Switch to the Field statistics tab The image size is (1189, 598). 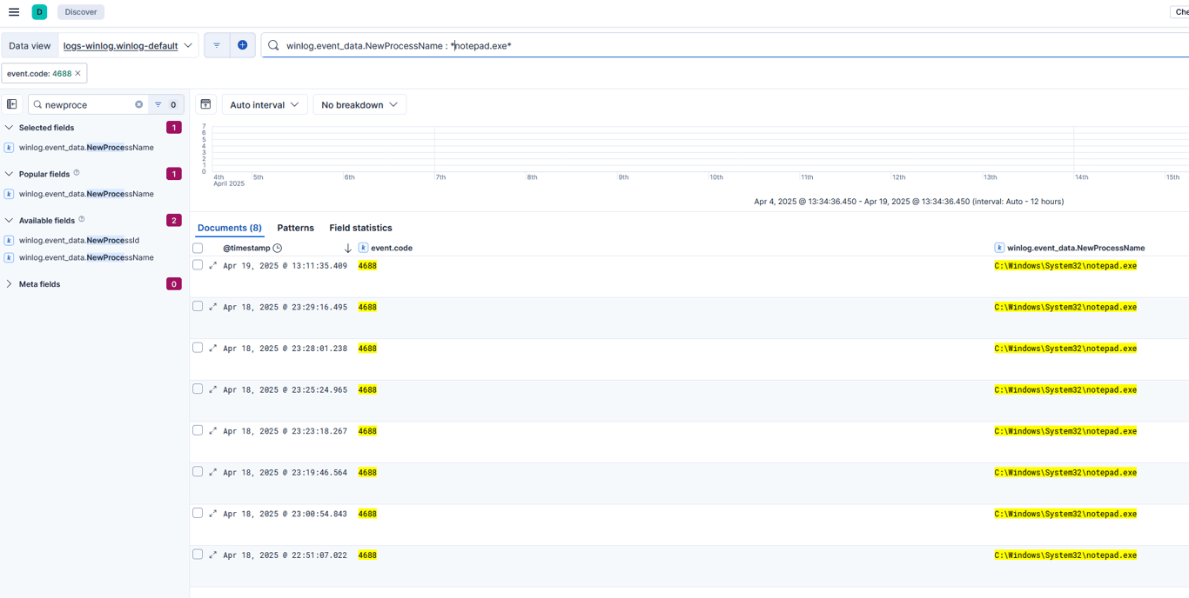coord(360,228)
